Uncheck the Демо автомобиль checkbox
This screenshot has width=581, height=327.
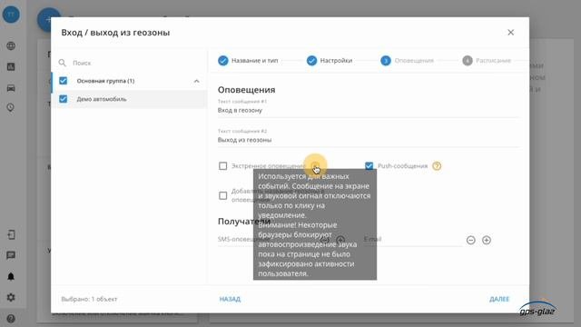tap(64, 99)
